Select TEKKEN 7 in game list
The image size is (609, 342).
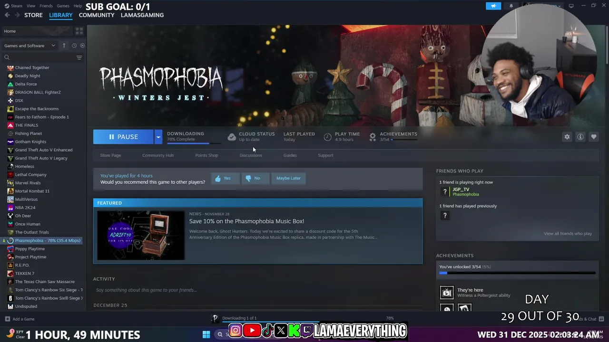pos(25,274)
